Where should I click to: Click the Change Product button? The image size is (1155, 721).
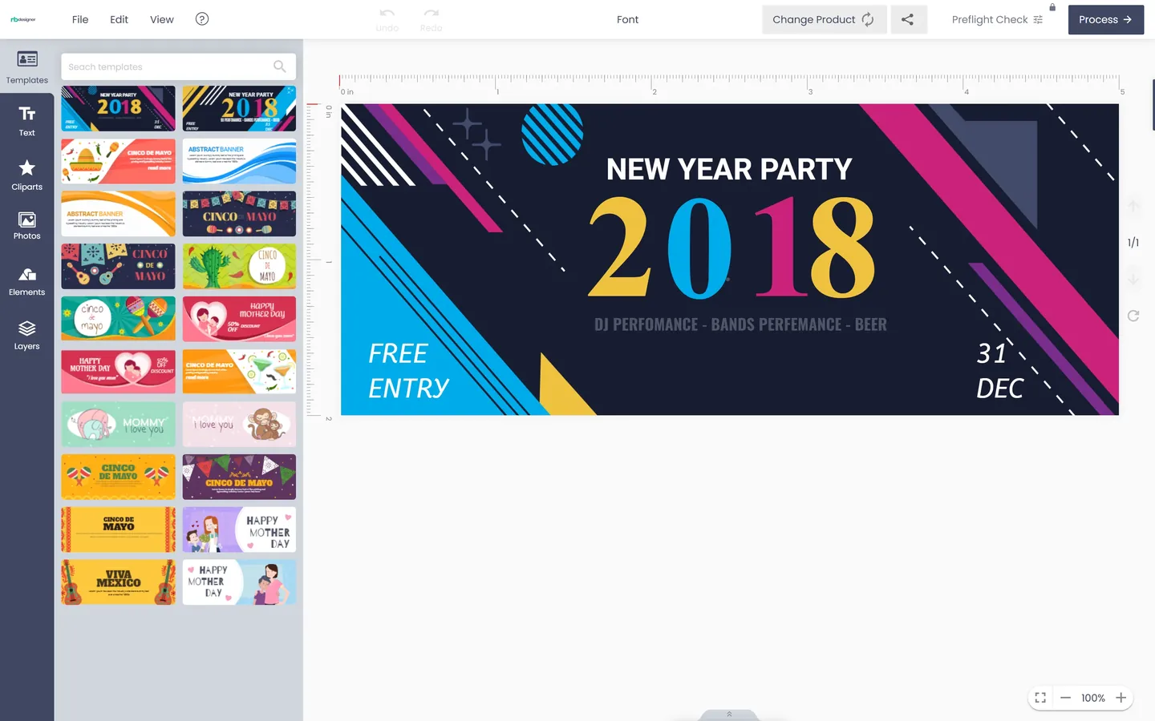pos(825,19)
